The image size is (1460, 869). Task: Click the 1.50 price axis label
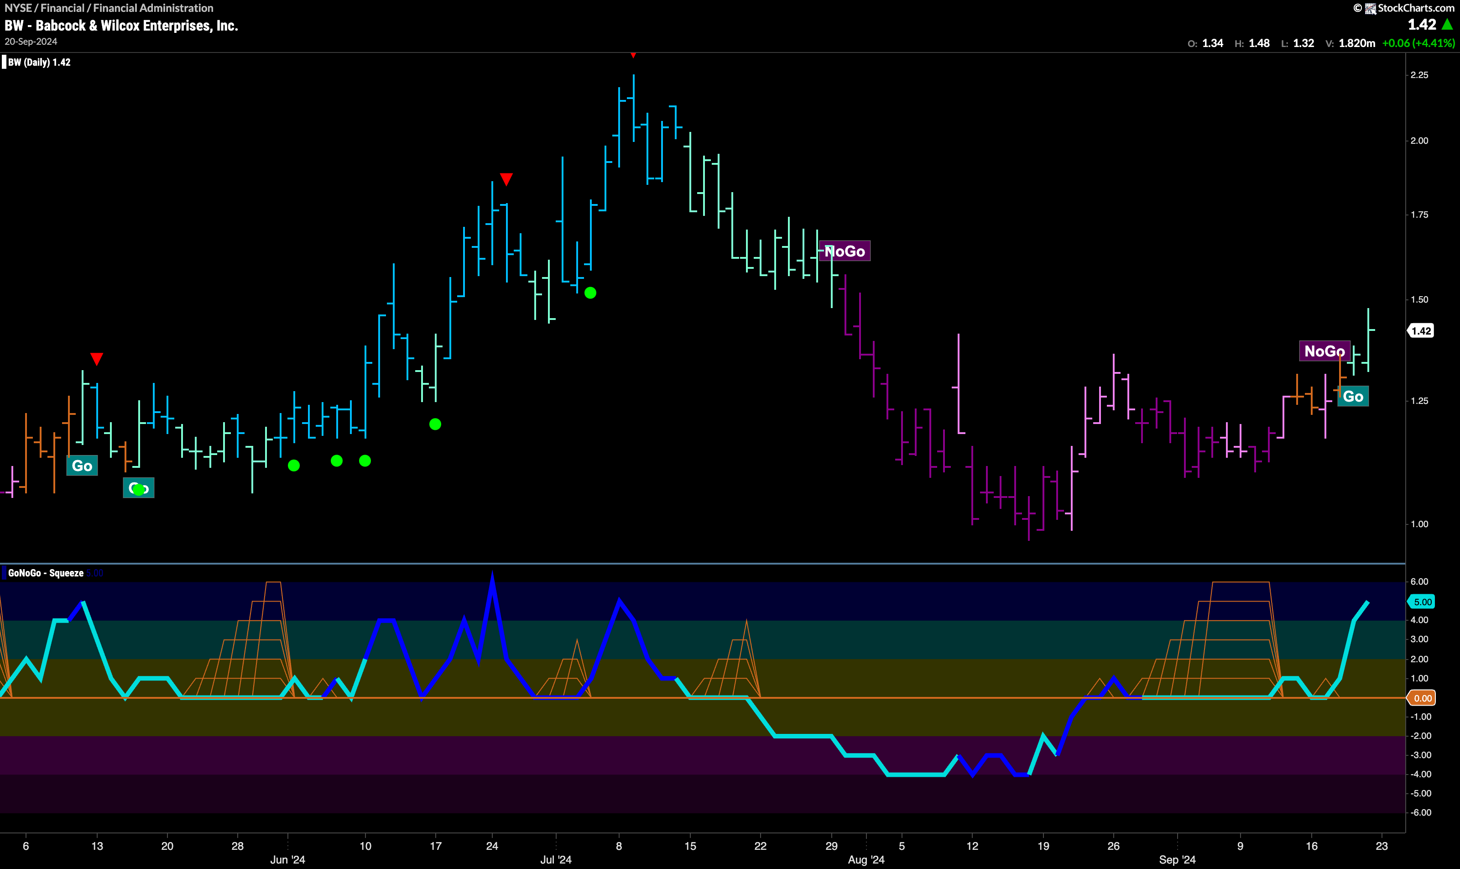pyautogui.click(x=1419, y=300)
